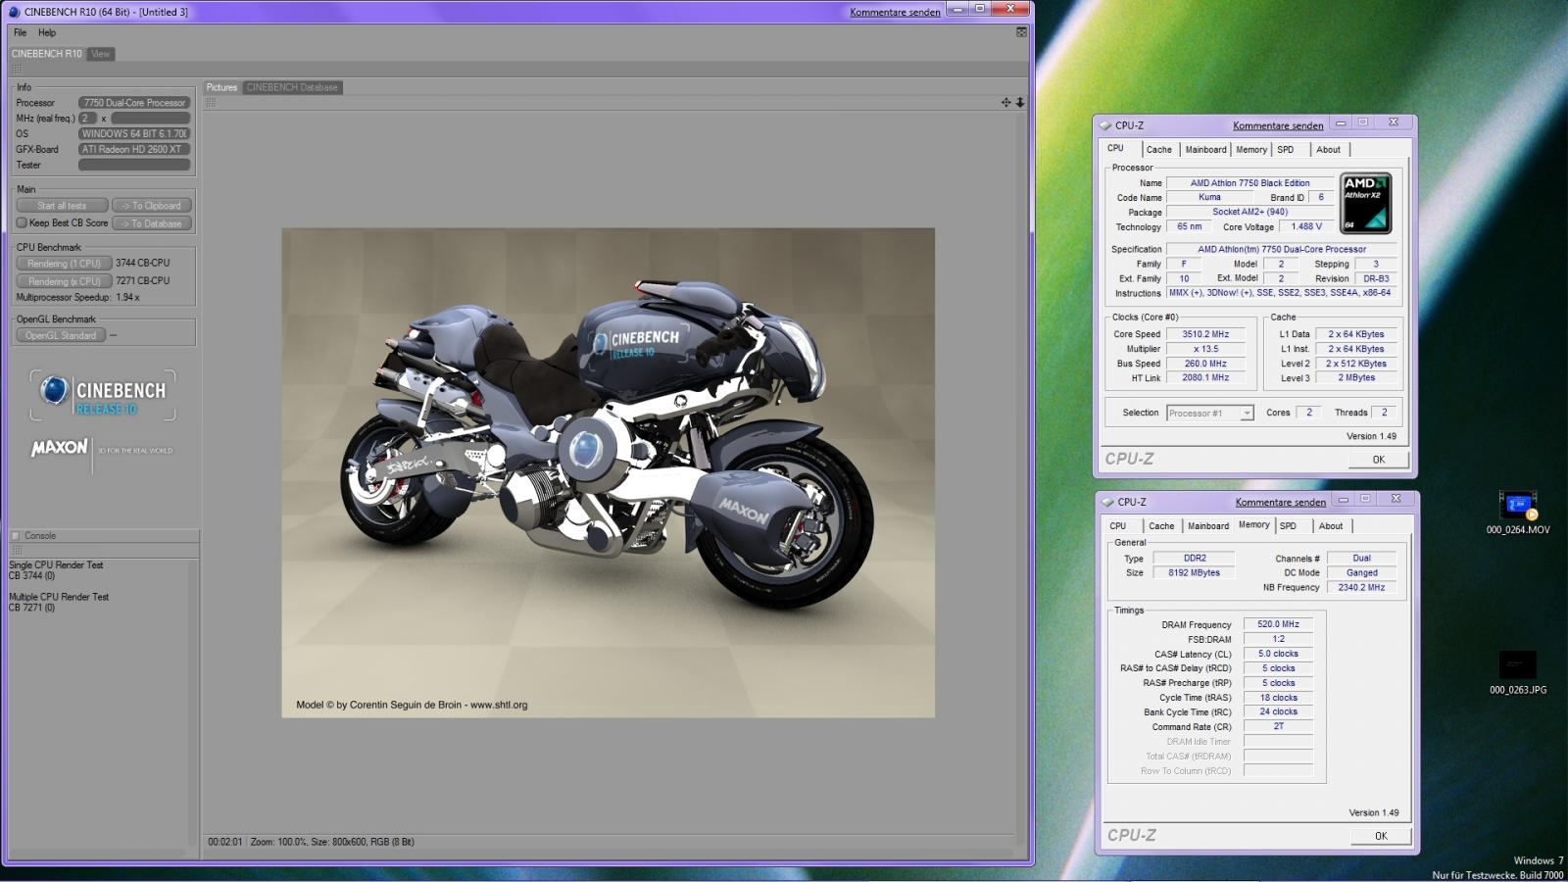
Task: Open Cache tab in lower CPU-Z window
Action: point(1162,526)
